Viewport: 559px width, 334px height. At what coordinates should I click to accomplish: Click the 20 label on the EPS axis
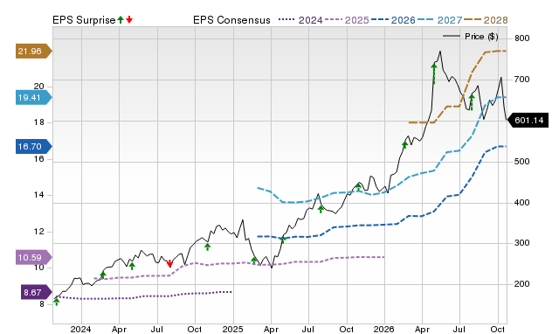pyautogui.click(x=38, y=87)
